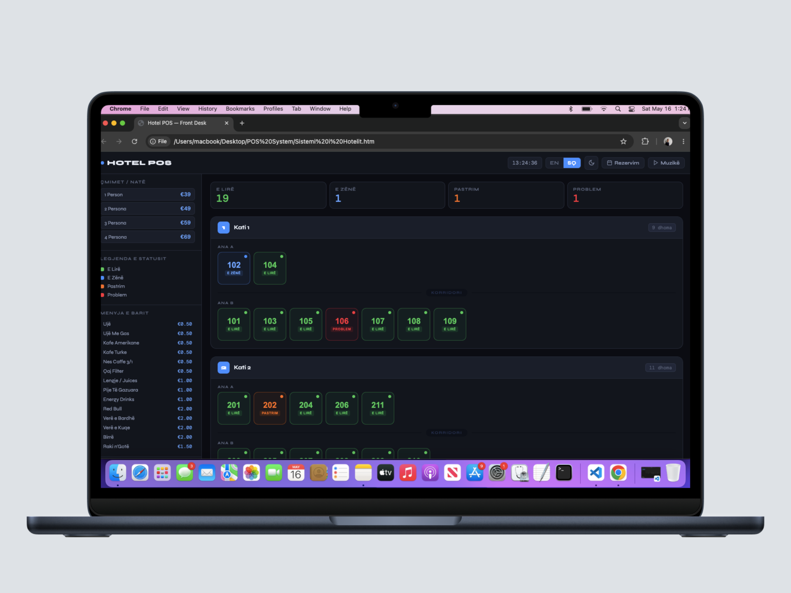Open the Chrome History menu
Screen dimensions: 791x593
pos(207,109)
